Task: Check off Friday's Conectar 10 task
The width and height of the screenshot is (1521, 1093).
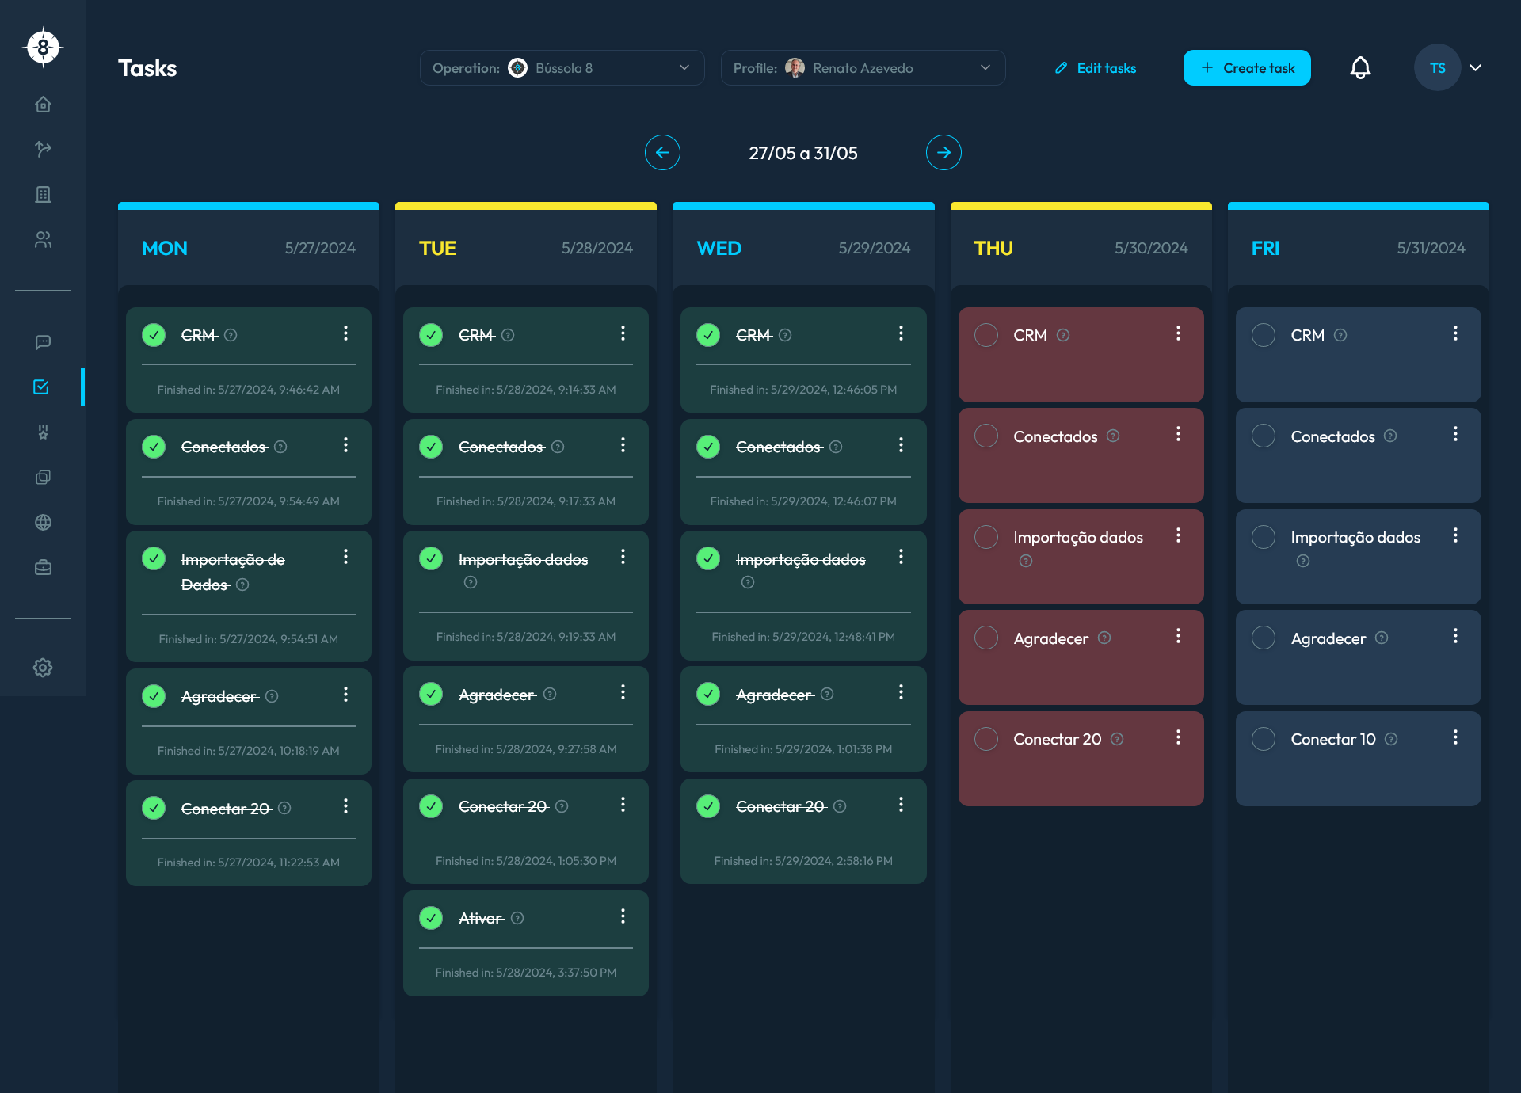Action: click(1264, 738)
